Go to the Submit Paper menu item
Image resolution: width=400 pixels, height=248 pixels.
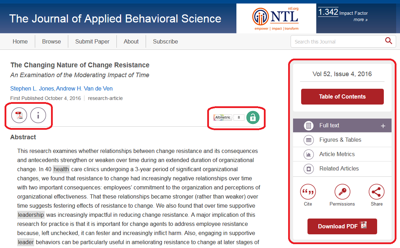92,41
